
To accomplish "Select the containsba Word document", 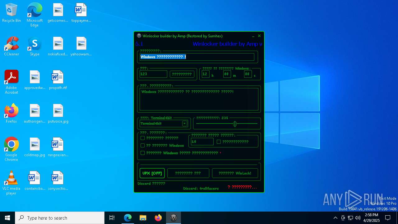I will click(35, 181).
